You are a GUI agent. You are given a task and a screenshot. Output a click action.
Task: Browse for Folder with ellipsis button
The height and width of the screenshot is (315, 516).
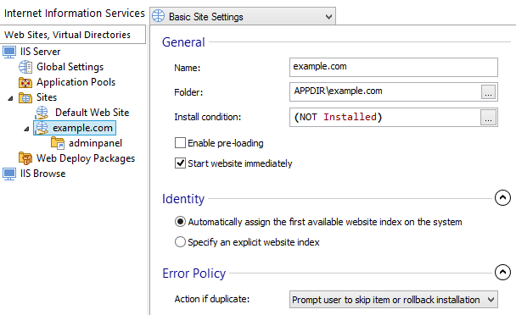(x=489, y=92)
